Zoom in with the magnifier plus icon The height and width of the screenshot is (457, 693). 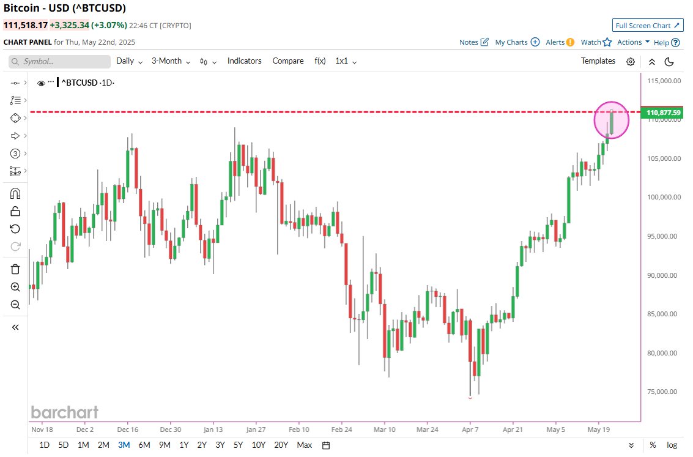pos(15,287)
